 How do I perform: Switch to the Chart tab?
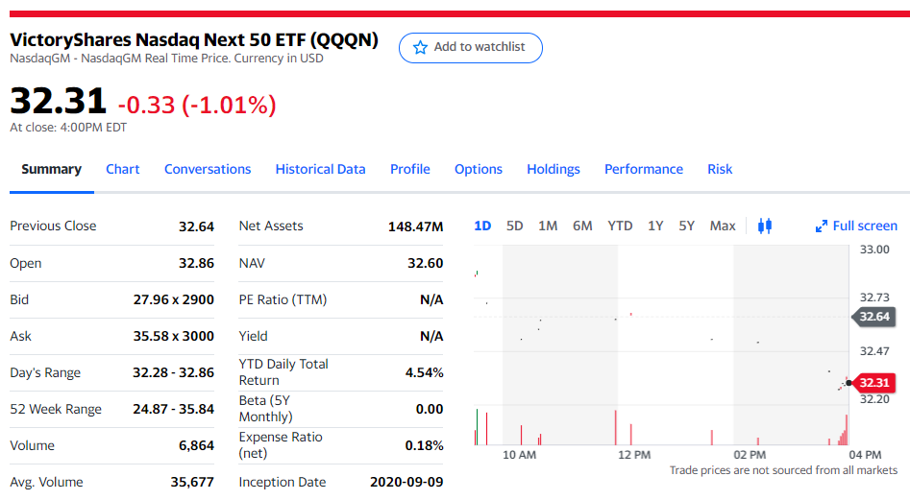pos(122,169)
